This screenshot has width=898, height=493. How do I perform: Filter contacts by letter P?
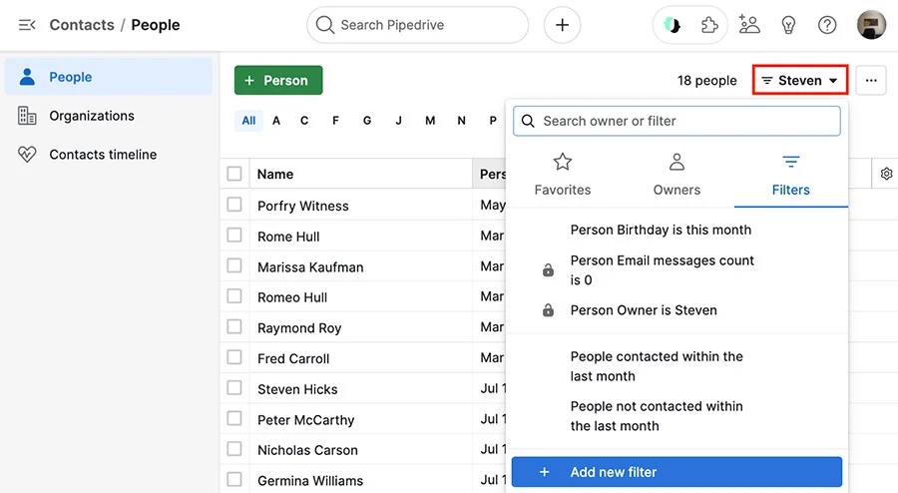tap(493, 120)
